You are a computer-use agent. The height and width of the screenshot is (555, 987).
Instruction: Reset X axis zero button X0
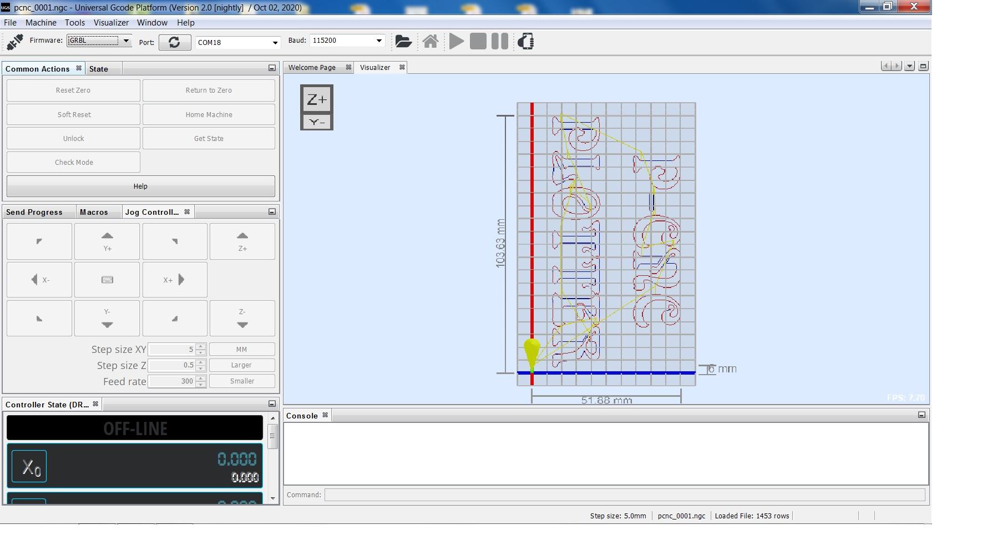pos(29,466)
